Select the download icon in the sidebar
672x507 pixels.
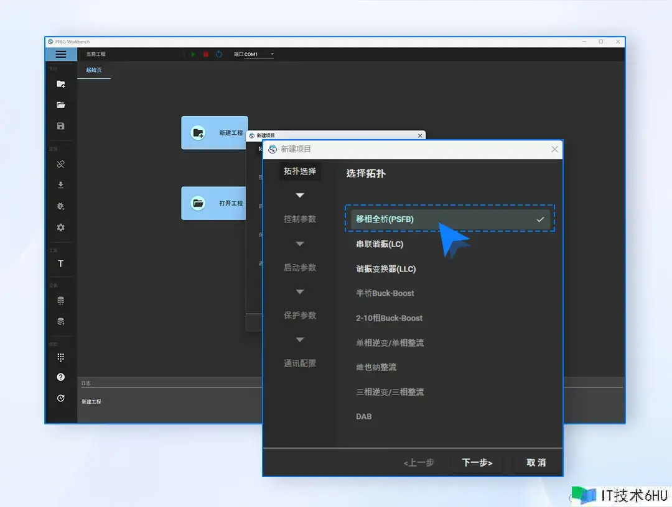60,185
